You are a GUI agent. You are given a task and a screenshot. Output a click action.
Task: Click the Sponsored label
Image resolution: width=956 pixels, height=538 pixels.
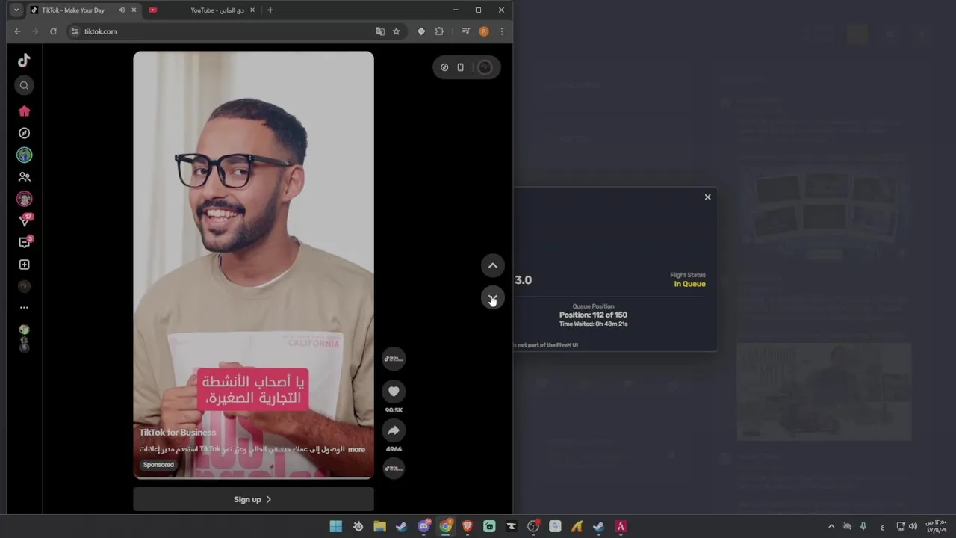click(158, 465)
